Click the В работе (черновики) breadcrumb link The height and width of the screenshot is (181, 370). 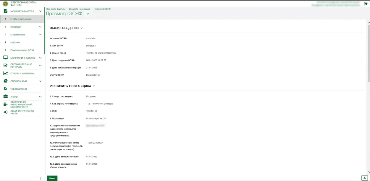79,9
